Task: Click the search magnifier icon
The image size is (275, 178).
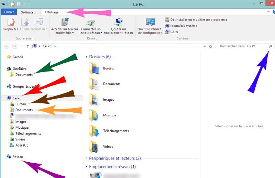Action: 270,46
